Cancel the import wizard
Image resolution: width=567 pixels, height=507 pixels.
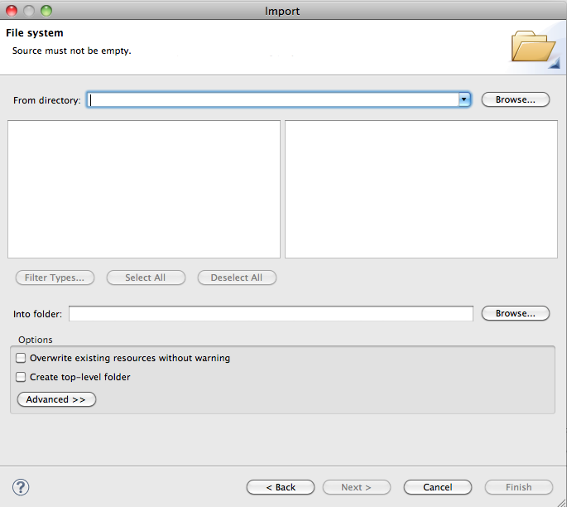[x=437, y=487]
